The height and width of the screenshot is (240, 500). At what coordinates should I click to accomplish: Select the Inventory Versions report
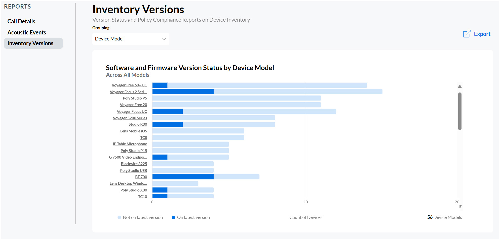click(30, 43)
